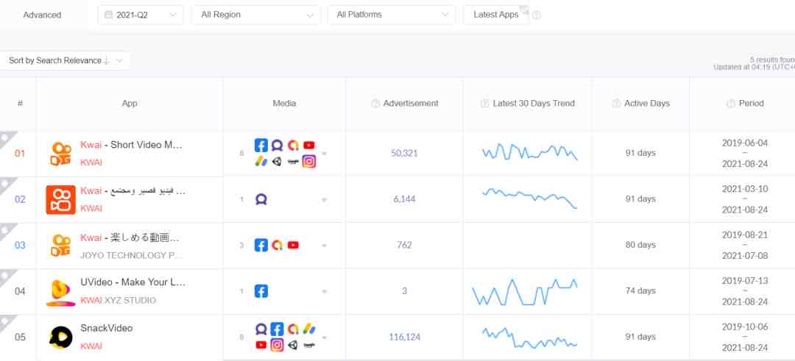Click the Latest Apps button
This screenshot has height=361, width=795.
[496, 15]
